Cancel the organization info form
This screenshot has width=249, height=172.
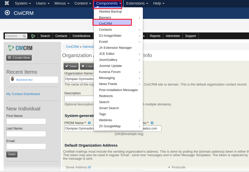87,66
